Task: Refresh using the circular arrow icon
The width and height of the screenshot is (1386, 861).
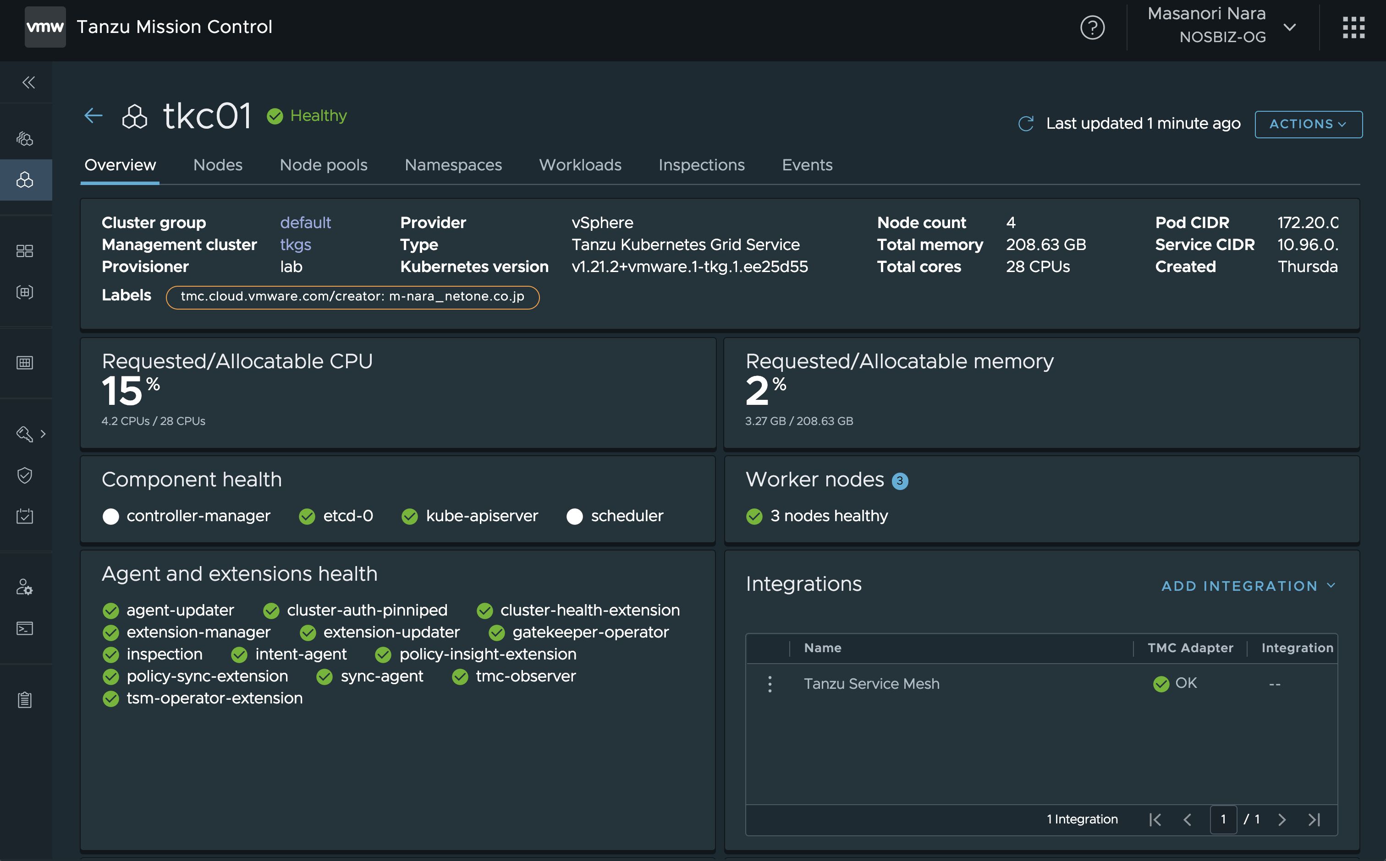Action: 1026,124
